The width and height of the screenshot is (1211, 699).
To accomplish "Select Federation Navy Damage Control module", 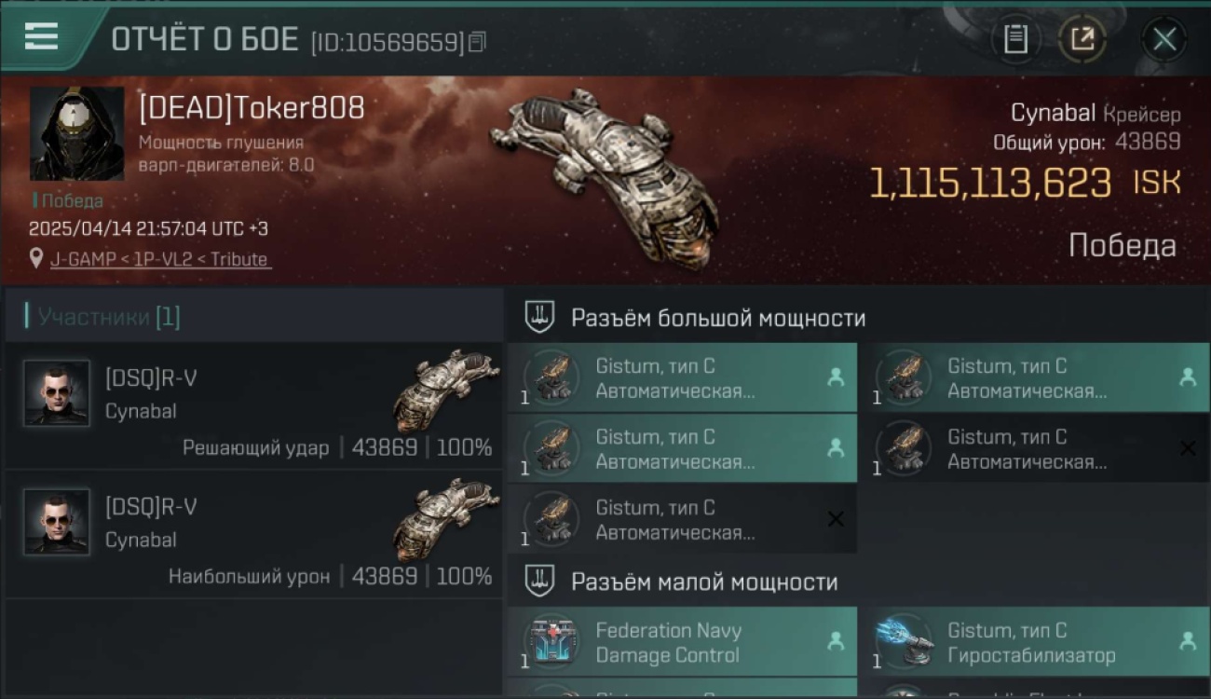I will coord(683,641).
